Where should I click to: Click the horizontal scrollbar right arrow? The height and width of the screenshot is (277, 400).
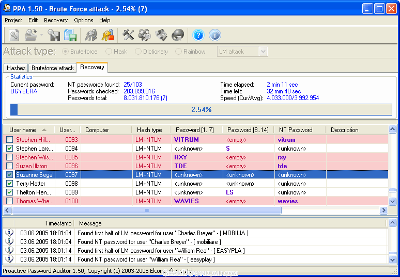(383, 210)
